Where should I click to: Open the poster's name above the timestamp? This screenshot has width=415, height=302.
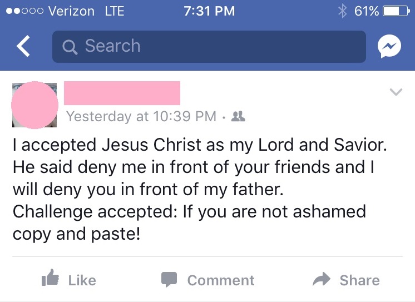(x=122, y=93)
